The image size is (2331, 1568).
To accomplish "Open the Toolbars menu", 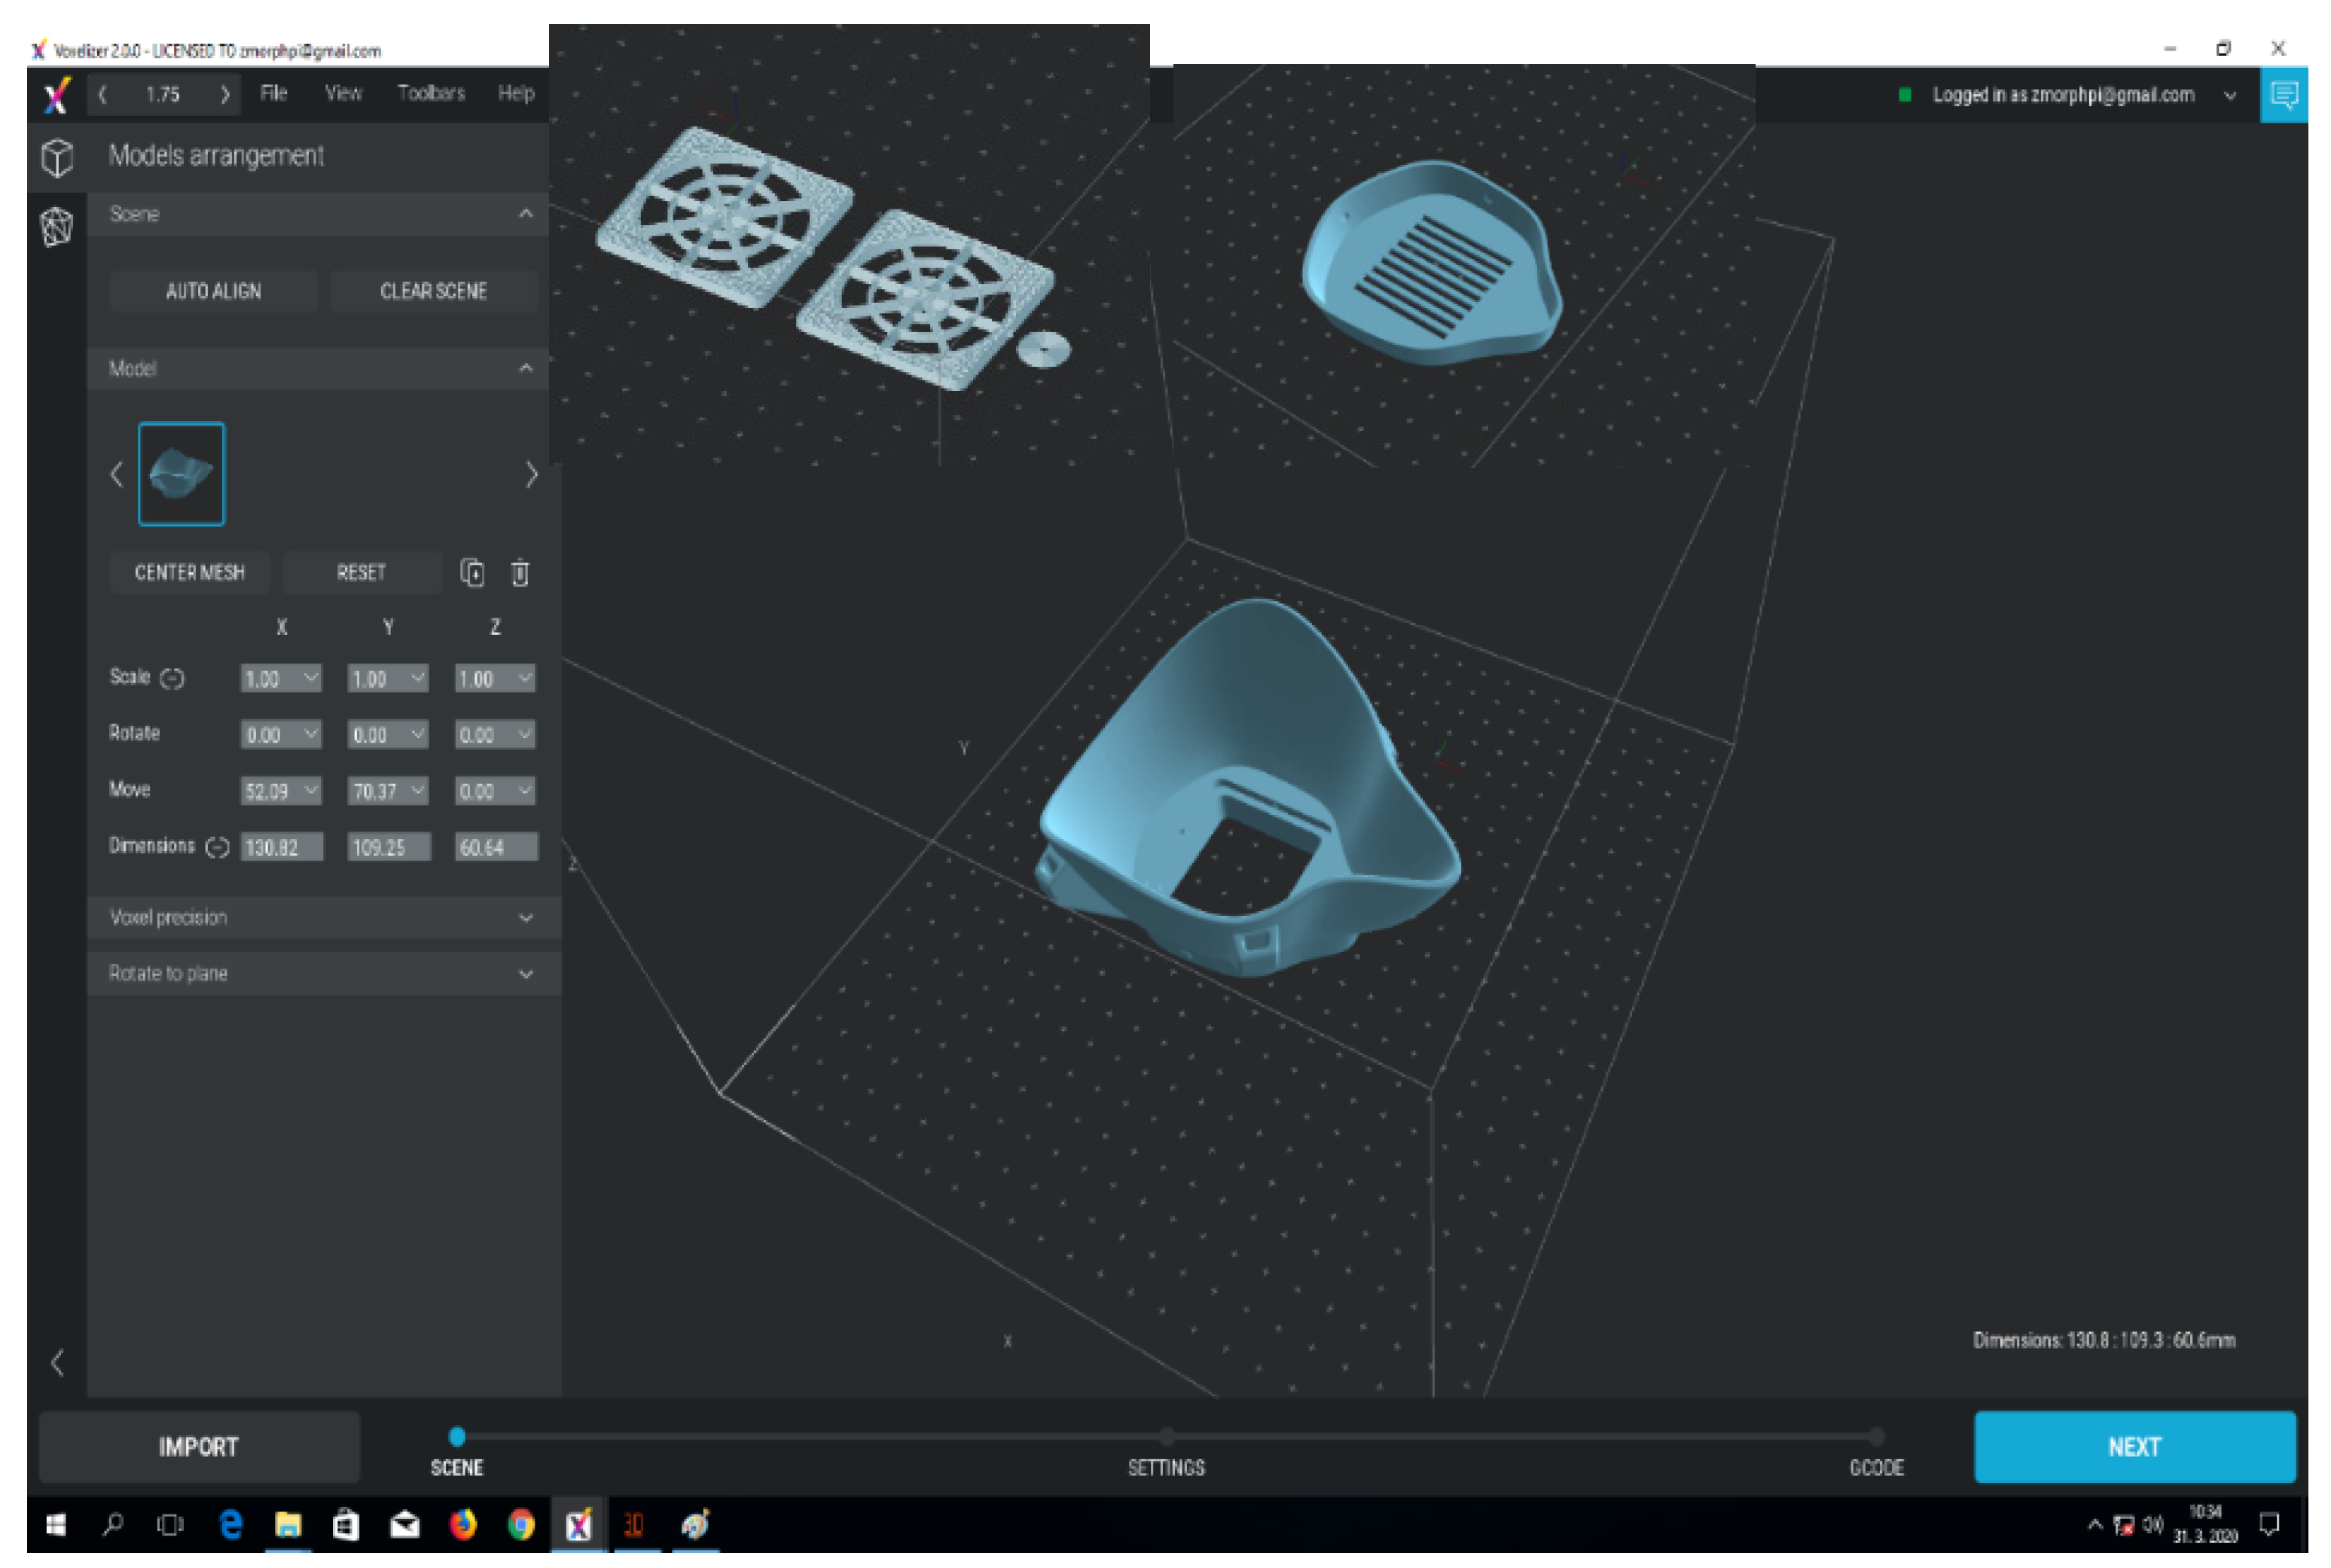I will pyautogui.click(x=431, y=94).
